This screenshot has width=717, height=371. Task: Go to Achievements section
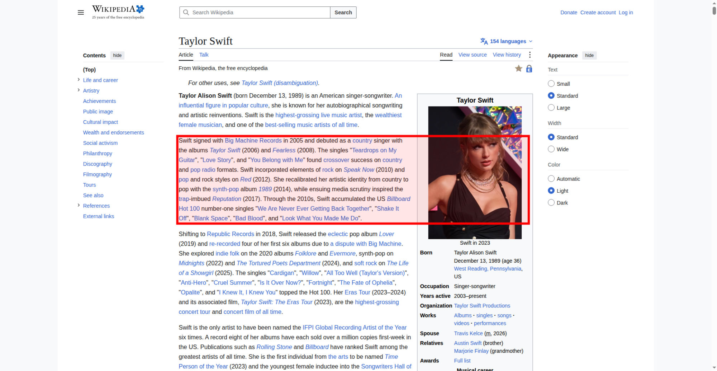[99, 101]
